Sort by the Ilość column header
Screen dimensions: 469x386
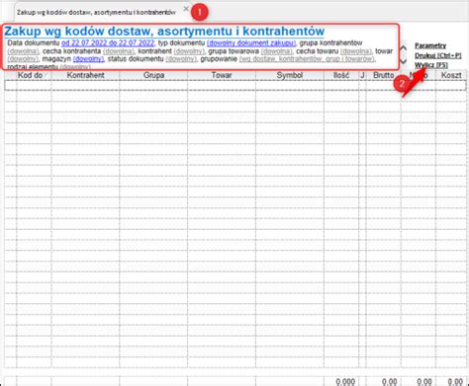tap(341, 75)
